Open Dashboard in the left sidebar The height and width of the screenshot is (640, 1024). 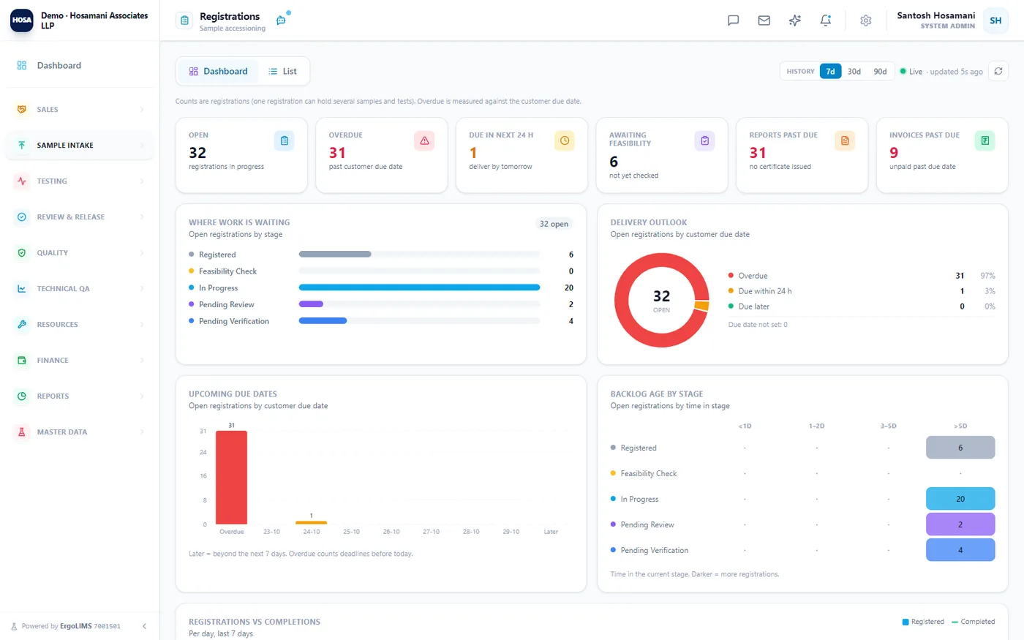point(80,65)
